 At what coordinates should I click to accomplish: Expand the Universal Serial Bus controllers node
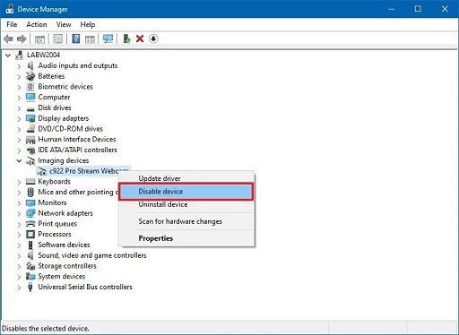tap(19, 288)
